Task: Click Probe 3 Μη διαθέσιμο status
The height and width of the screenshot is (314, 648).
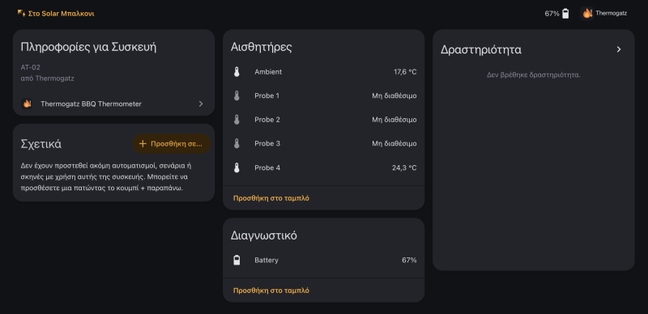Action: pyautogui.click(x=394, y=144)
